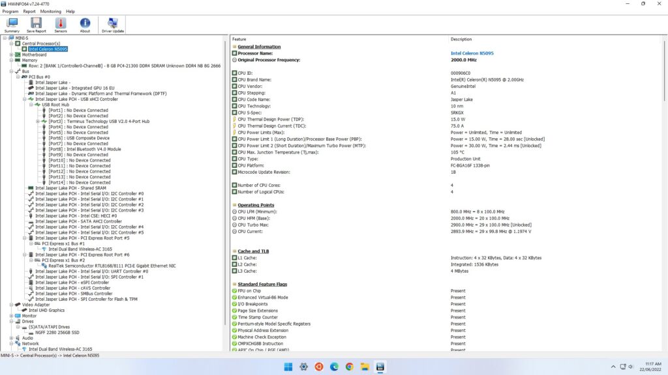Image resolution: width=668 pixels, height=375 pixels.
Task: Click the Windows Start button
Action: [288, 367]
